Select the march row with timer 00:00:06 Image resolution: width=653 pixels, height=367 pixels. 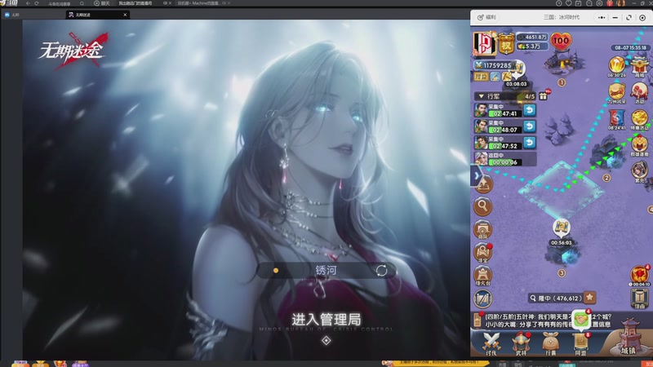pos(505,158)
